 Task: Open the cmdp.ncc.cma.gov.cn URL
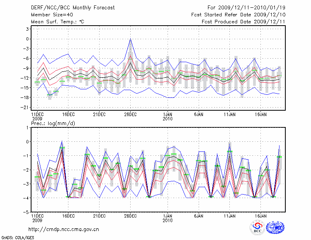63,229
